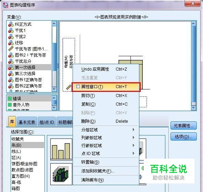
Task: Choose 复制(C) from the context menu
Action: (x=106, y=104)
